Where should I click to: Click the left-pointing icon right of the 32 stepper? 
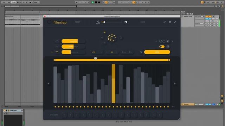(x=130, y=52)
